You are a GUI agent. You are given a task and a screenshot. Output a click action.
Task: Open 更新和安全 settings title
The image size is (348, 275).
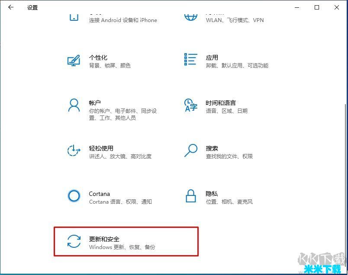104,239
